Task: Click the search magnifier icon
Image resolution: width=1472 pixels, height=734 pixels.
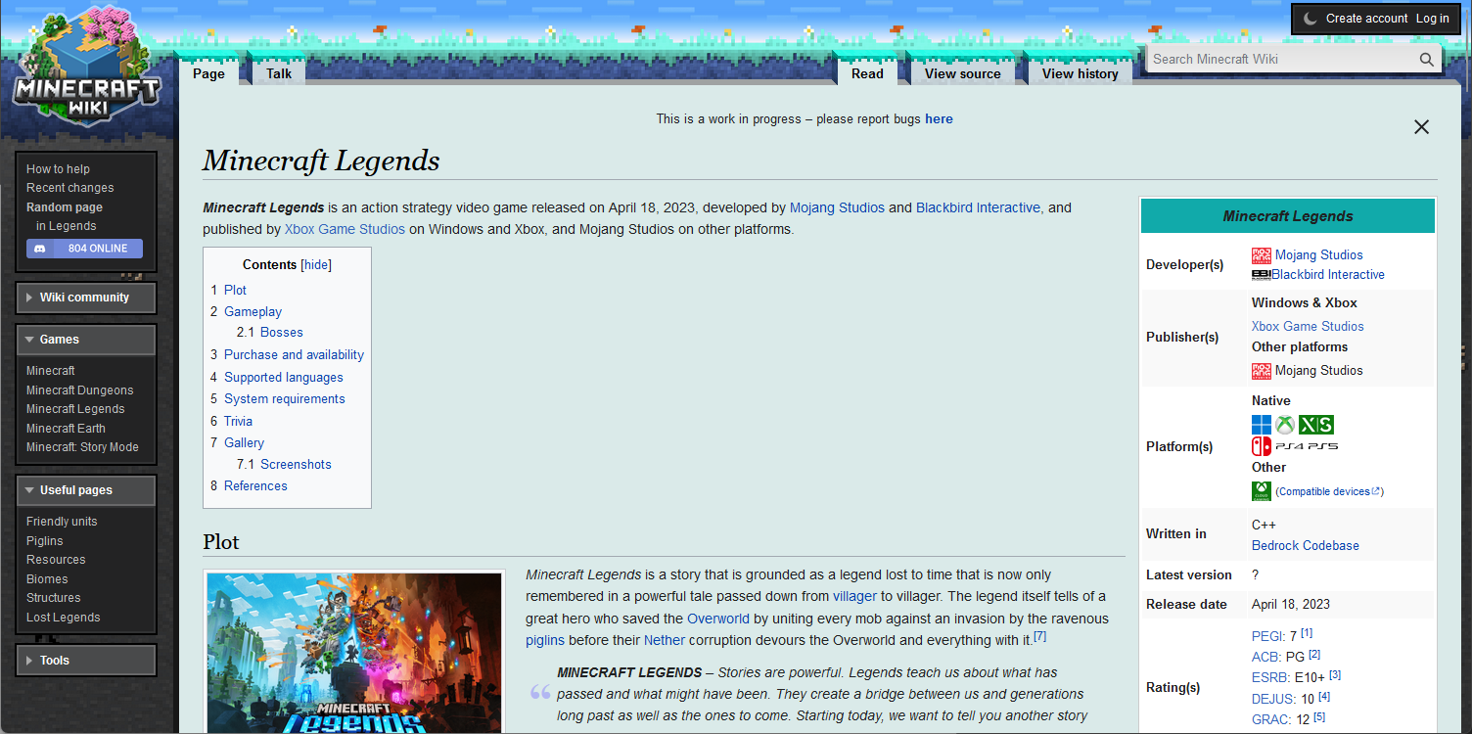Action: point(1427,60)
